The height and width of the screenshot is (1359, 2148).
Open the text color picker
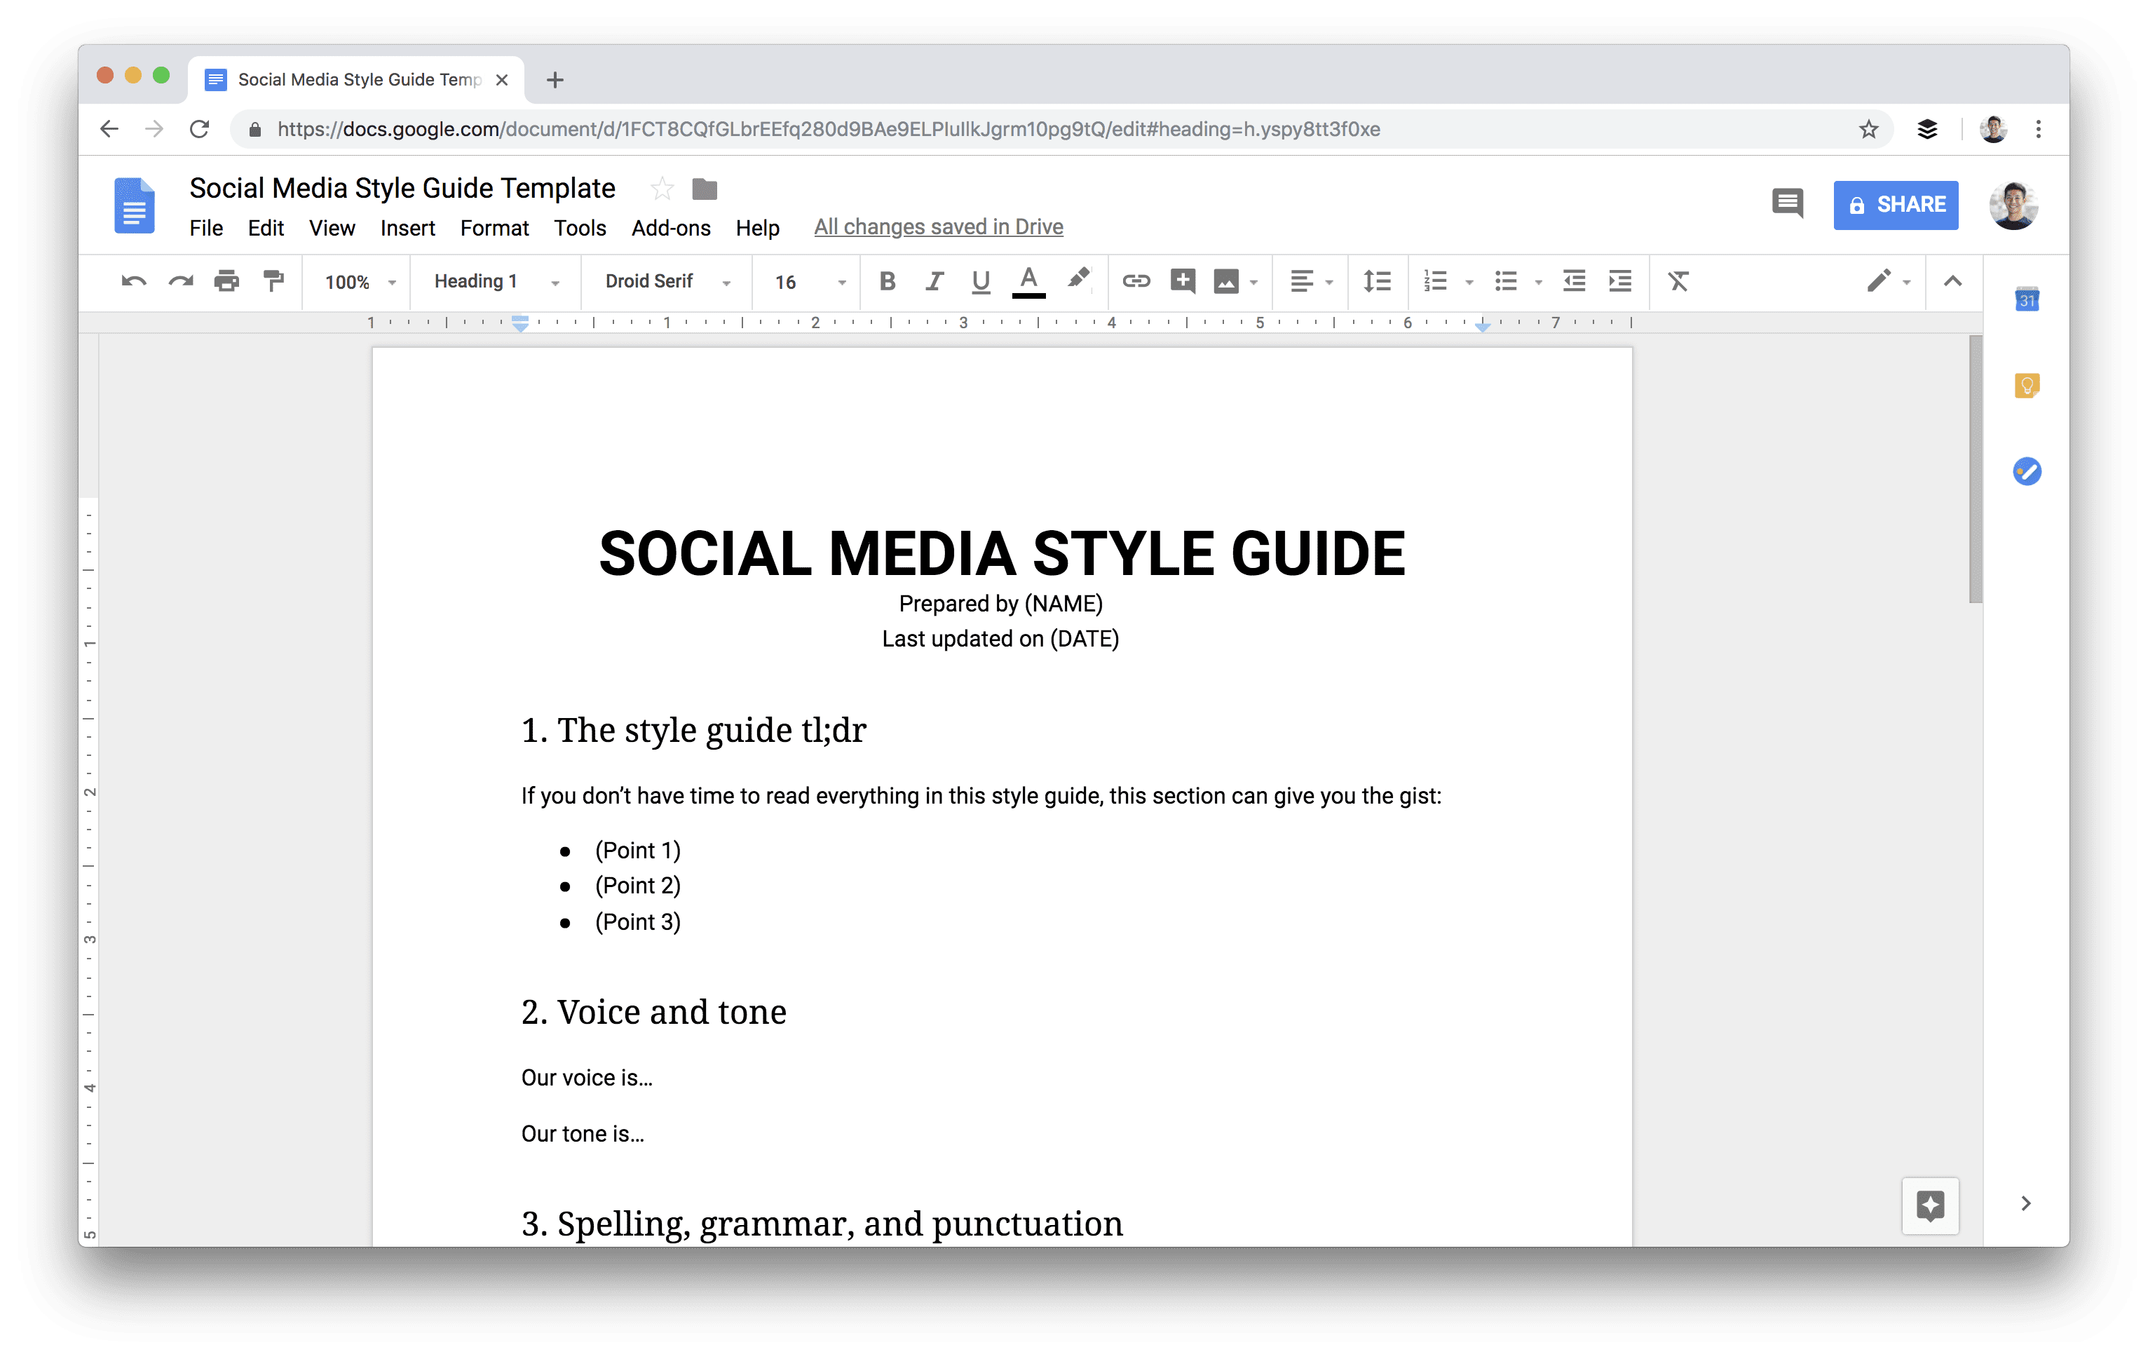[1028, 282]
